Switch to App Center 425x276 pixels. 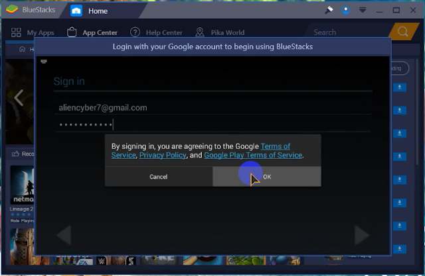[x=100, y=32]
